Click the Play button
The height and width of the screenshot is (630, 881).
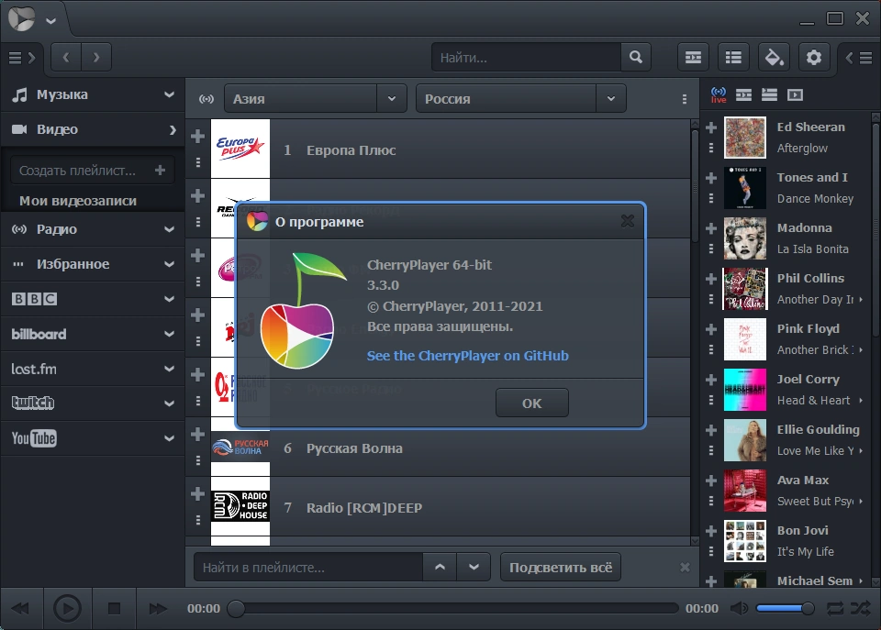[67, 609]
